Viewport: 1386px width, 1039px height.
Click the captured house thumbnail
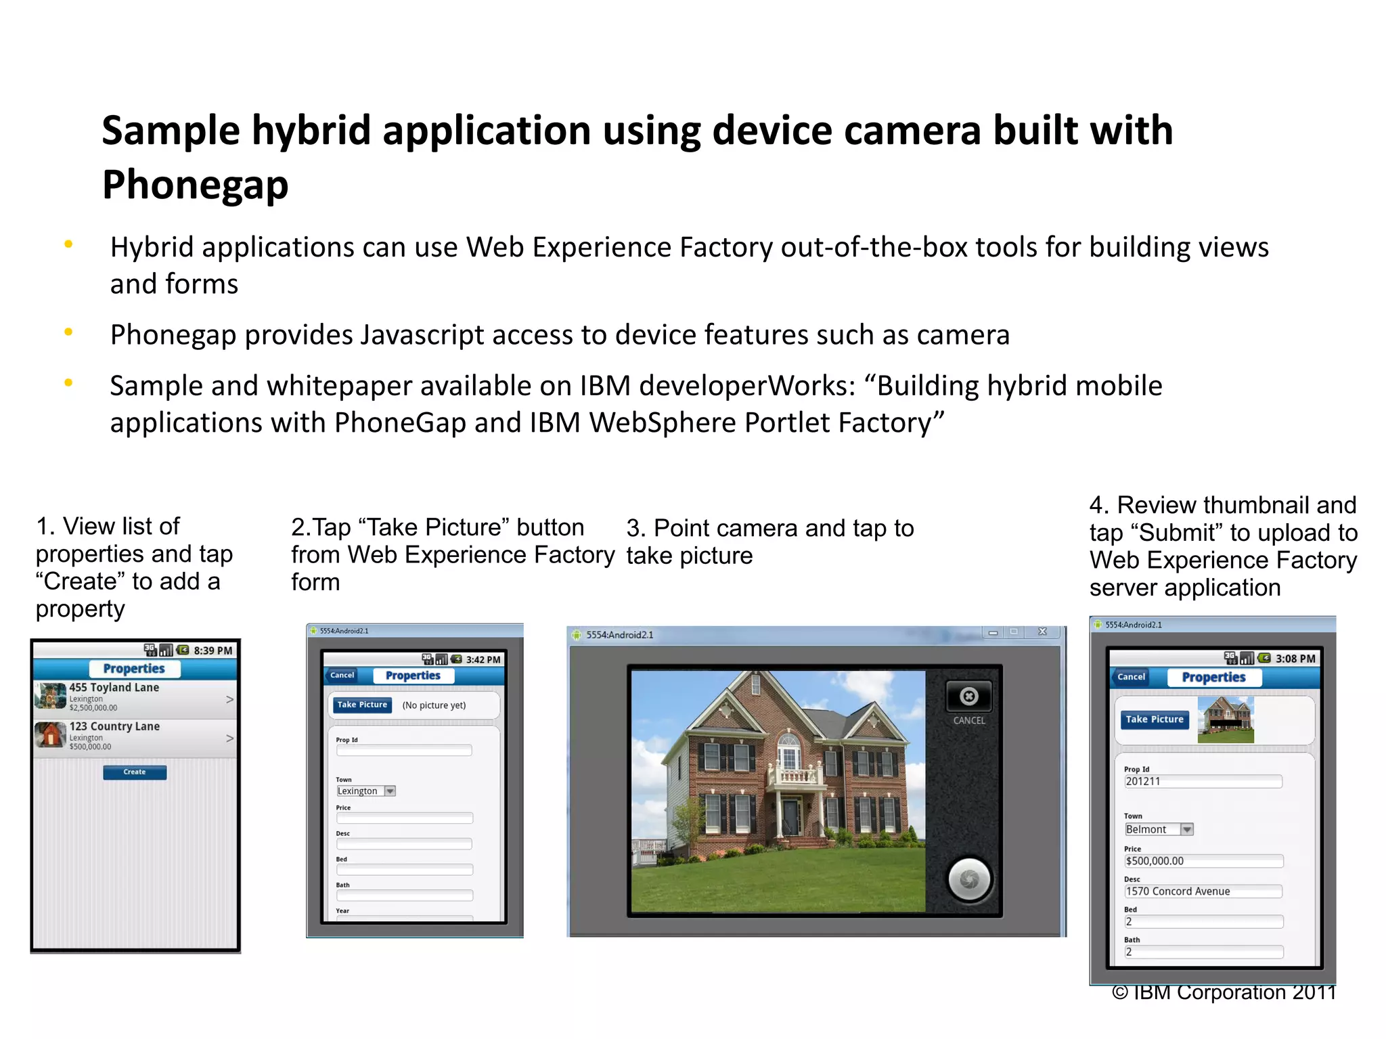1226,720
